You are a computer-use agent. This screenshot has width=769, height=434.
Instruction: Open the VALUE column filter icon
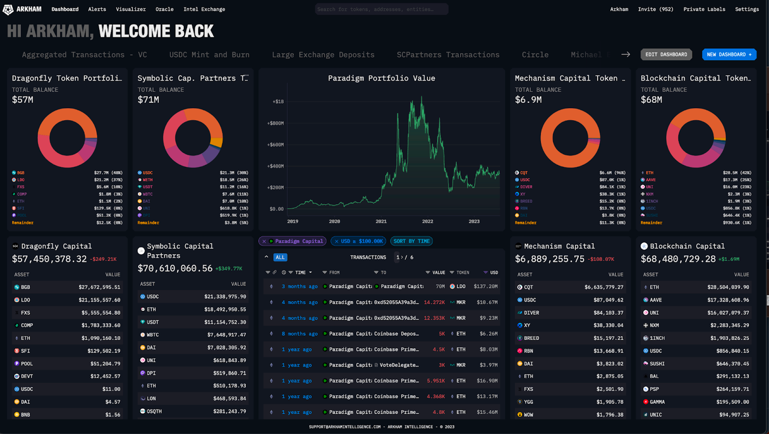pyautogui.click(x=428, y=272)
